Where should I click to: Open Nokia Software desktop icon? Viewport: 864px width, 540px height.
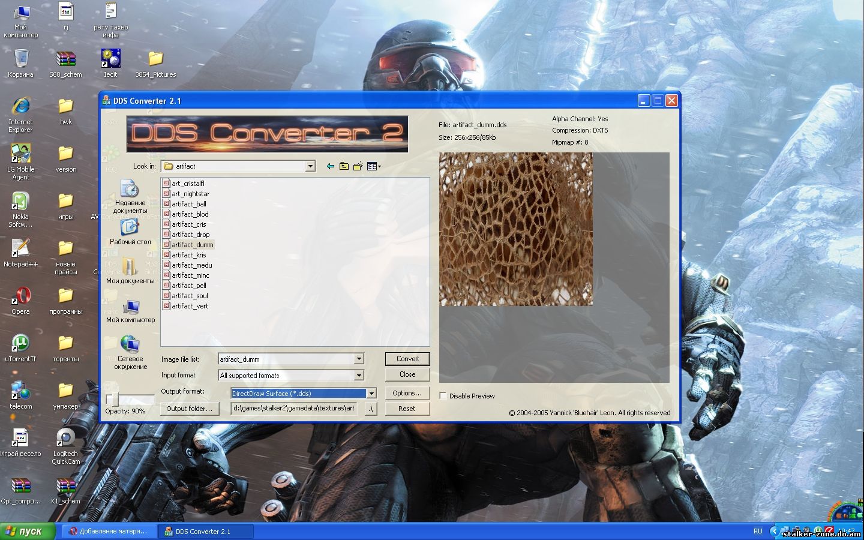(21, 209)
